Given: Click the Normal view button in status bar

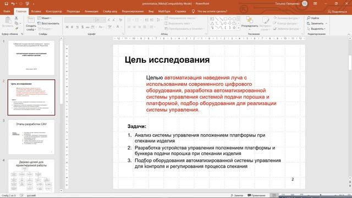Looking at the screenshot, I should click(274, 196).
